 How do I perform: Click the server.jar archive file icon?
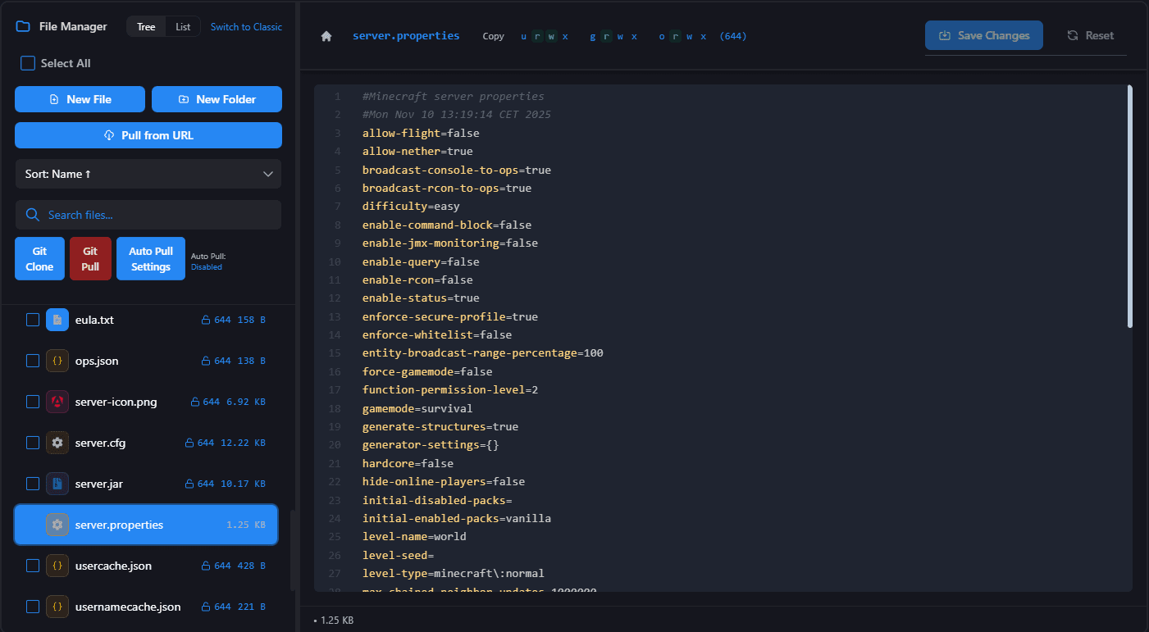click(x=57, y=484)
